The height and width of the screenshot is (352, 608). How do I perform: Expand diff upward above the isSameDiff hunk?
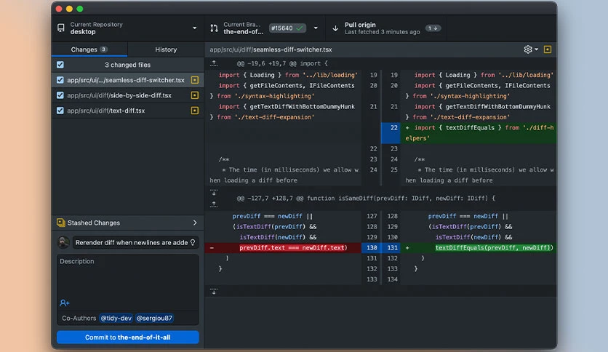click(x=214, y=204)
